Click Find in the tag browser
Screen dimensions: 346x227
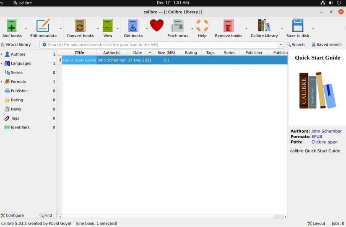click(x=46, y=215)
